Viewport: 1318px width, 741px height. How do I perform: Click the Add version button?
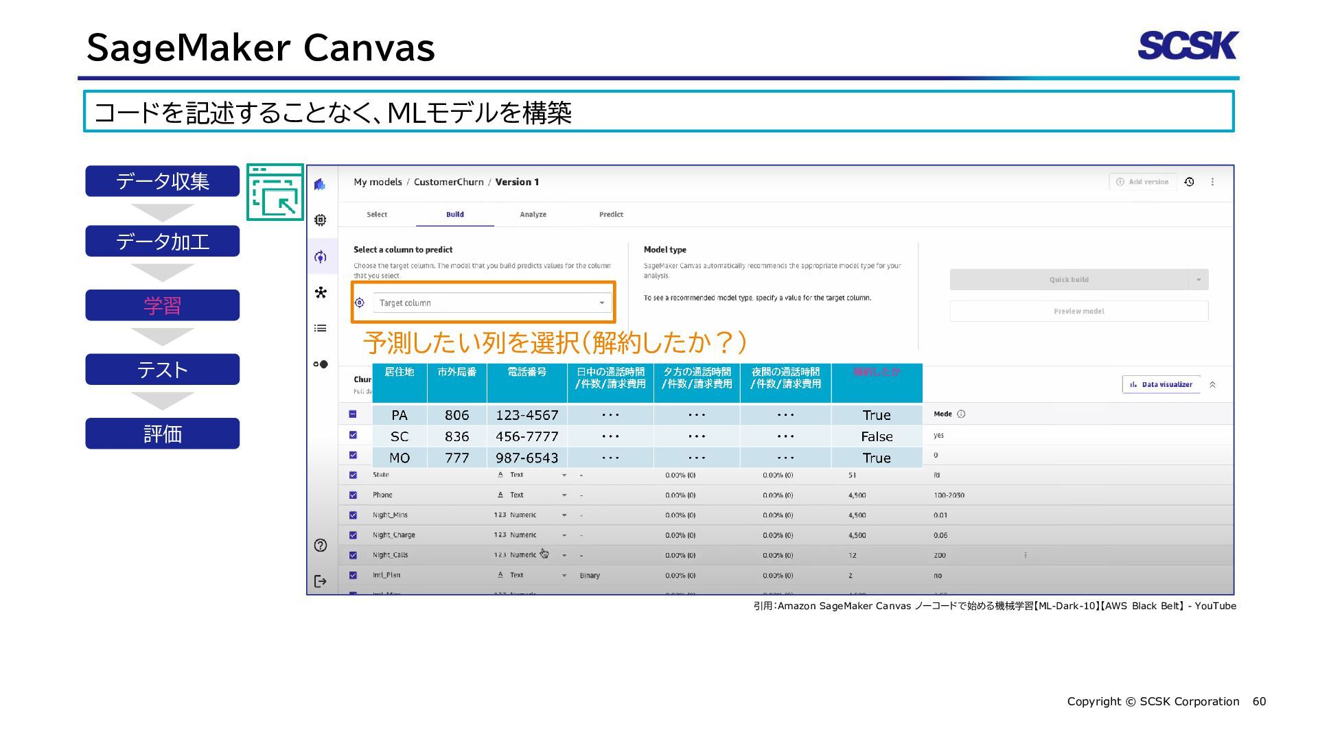tap(1143, 182)
